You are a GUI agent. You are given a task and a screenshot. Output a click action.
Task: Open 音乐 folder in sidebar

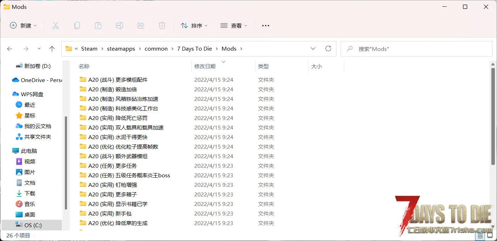(x=26, y=204)
